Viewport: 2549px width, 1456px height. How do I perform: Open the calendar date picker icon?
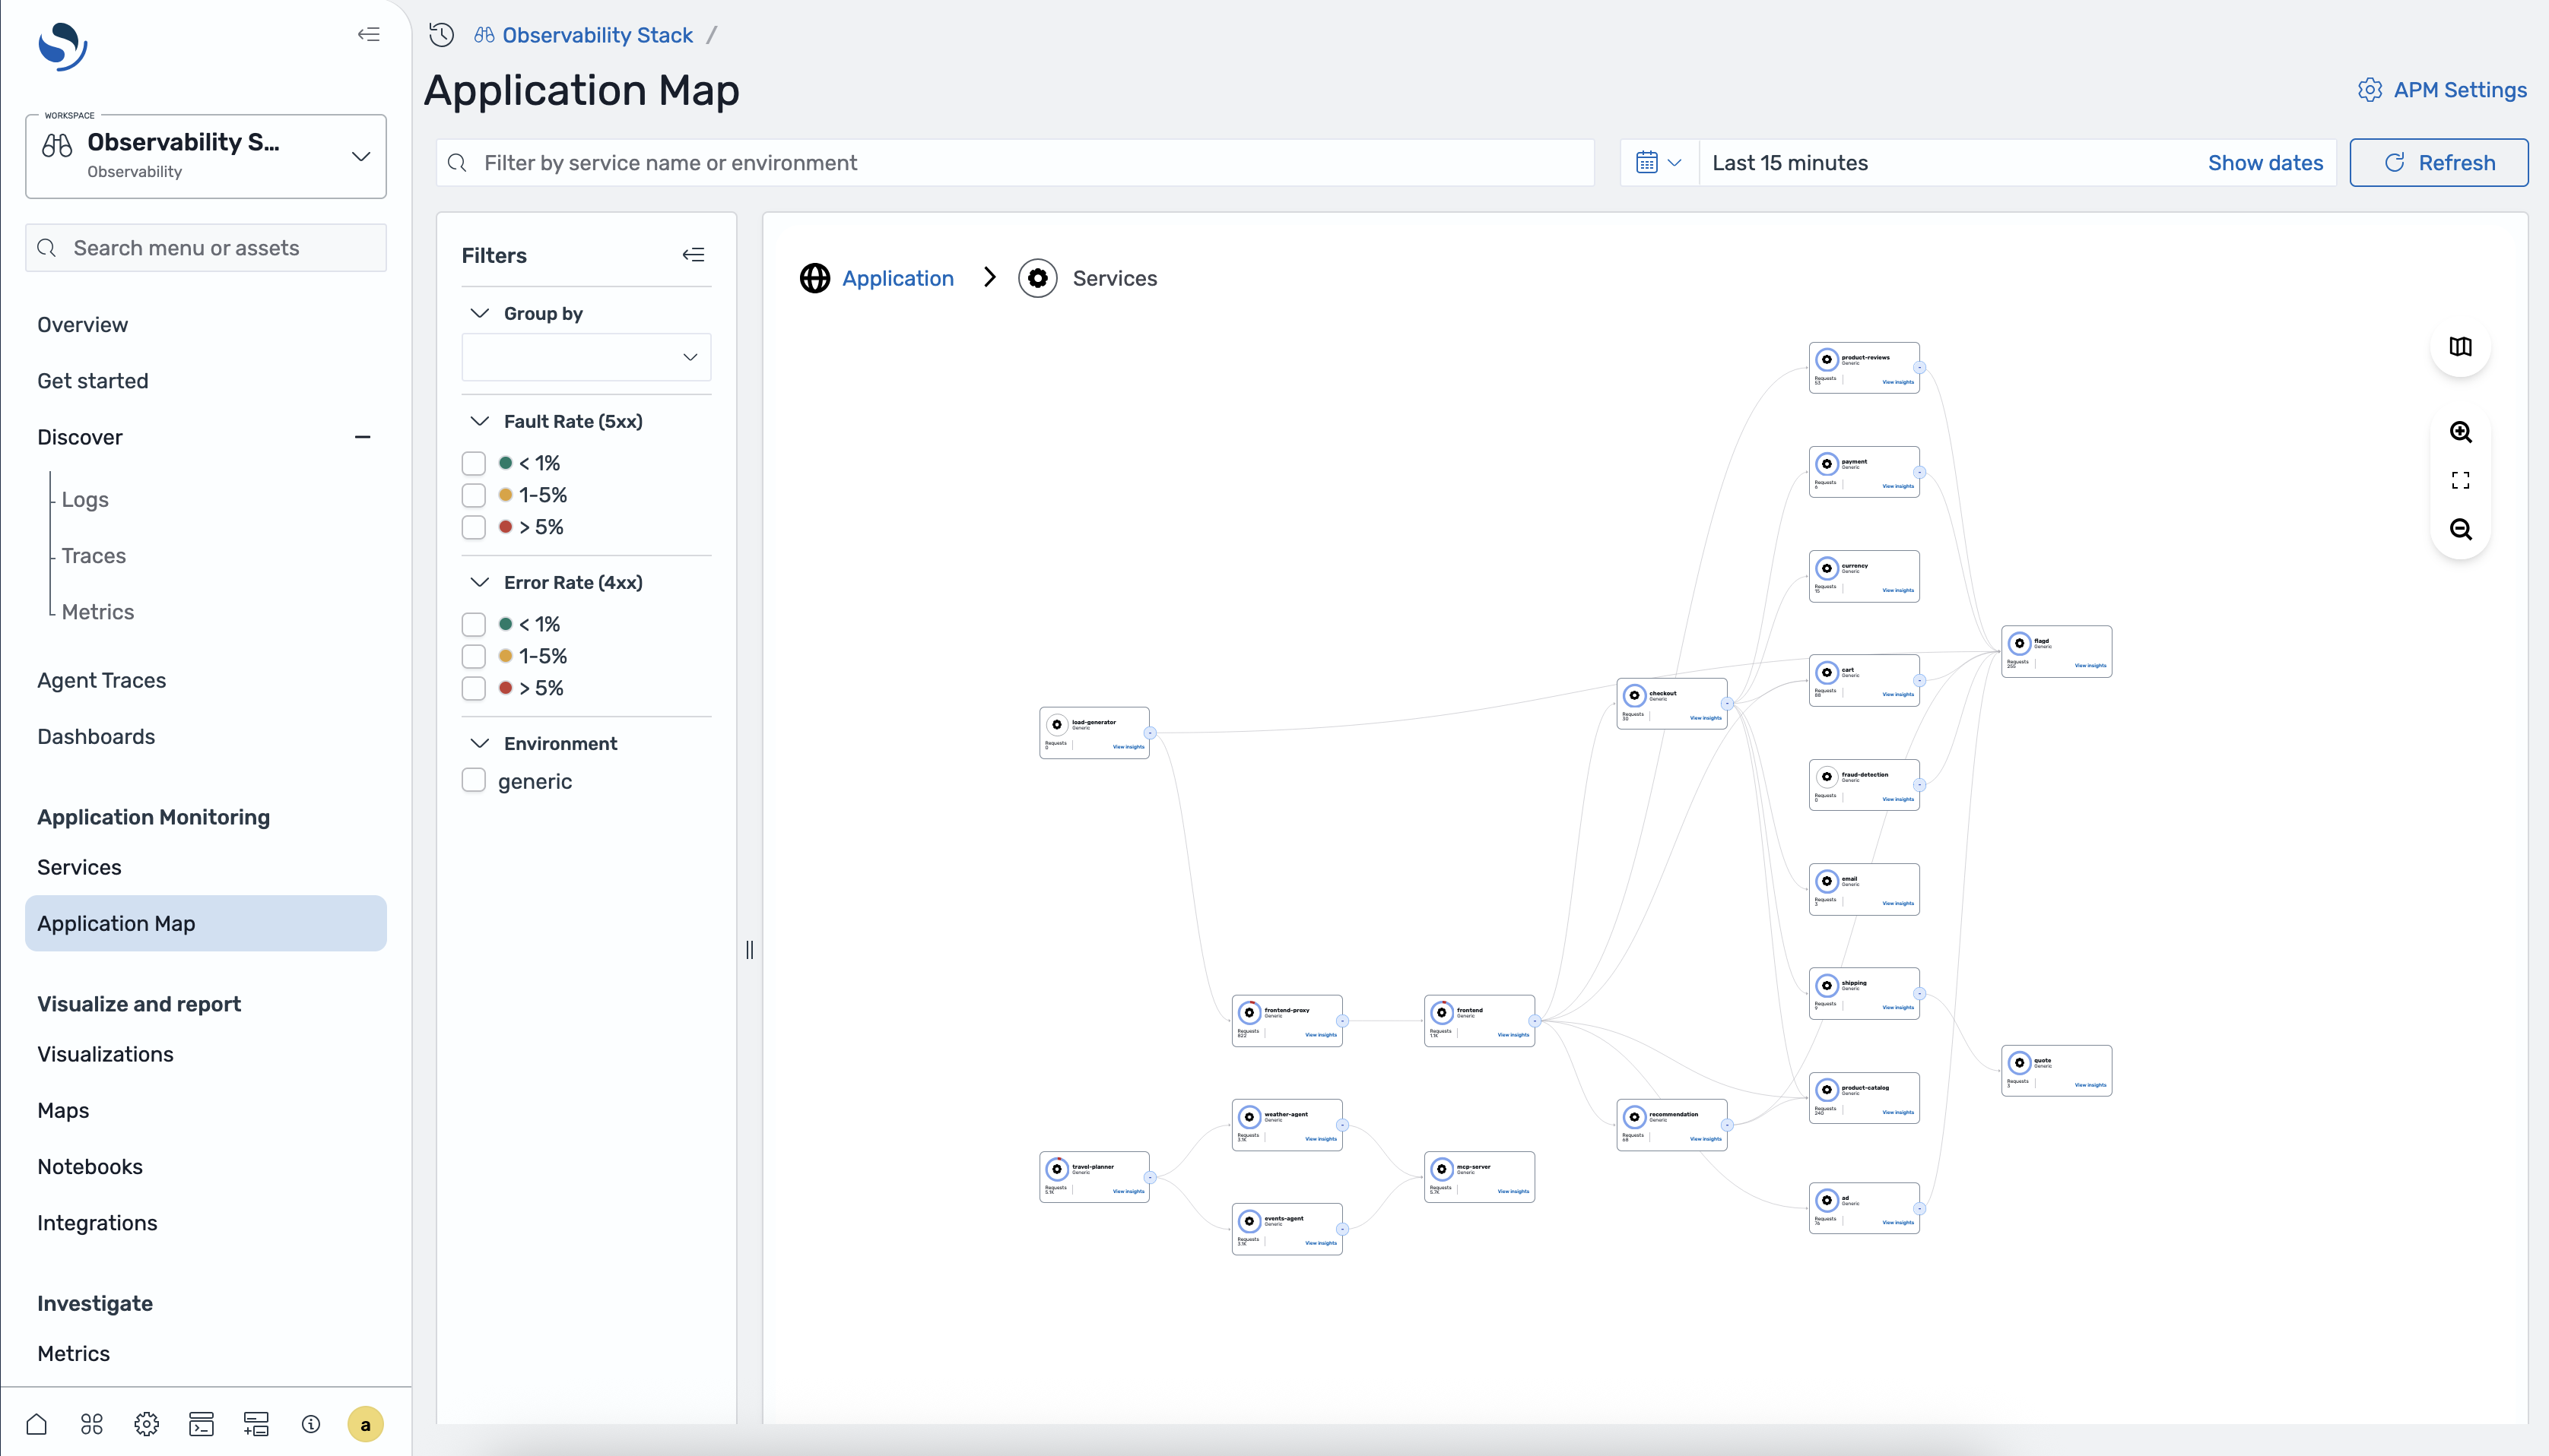(x=1648, y=162)
